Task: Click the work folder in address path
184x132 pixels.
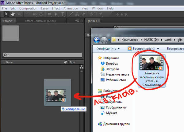Action: coord(168,40)
